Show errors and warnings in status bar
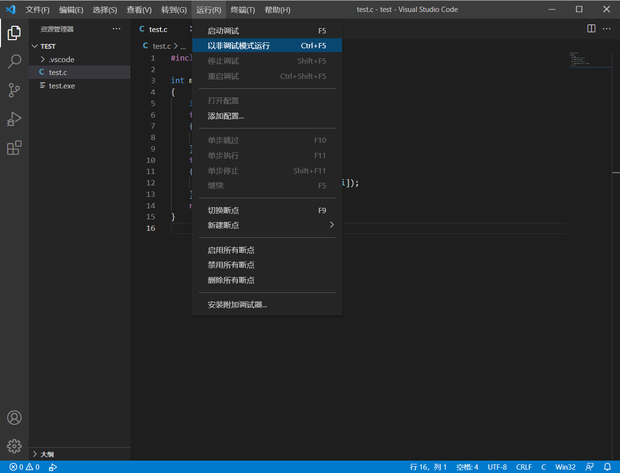 tap(24, 467)
